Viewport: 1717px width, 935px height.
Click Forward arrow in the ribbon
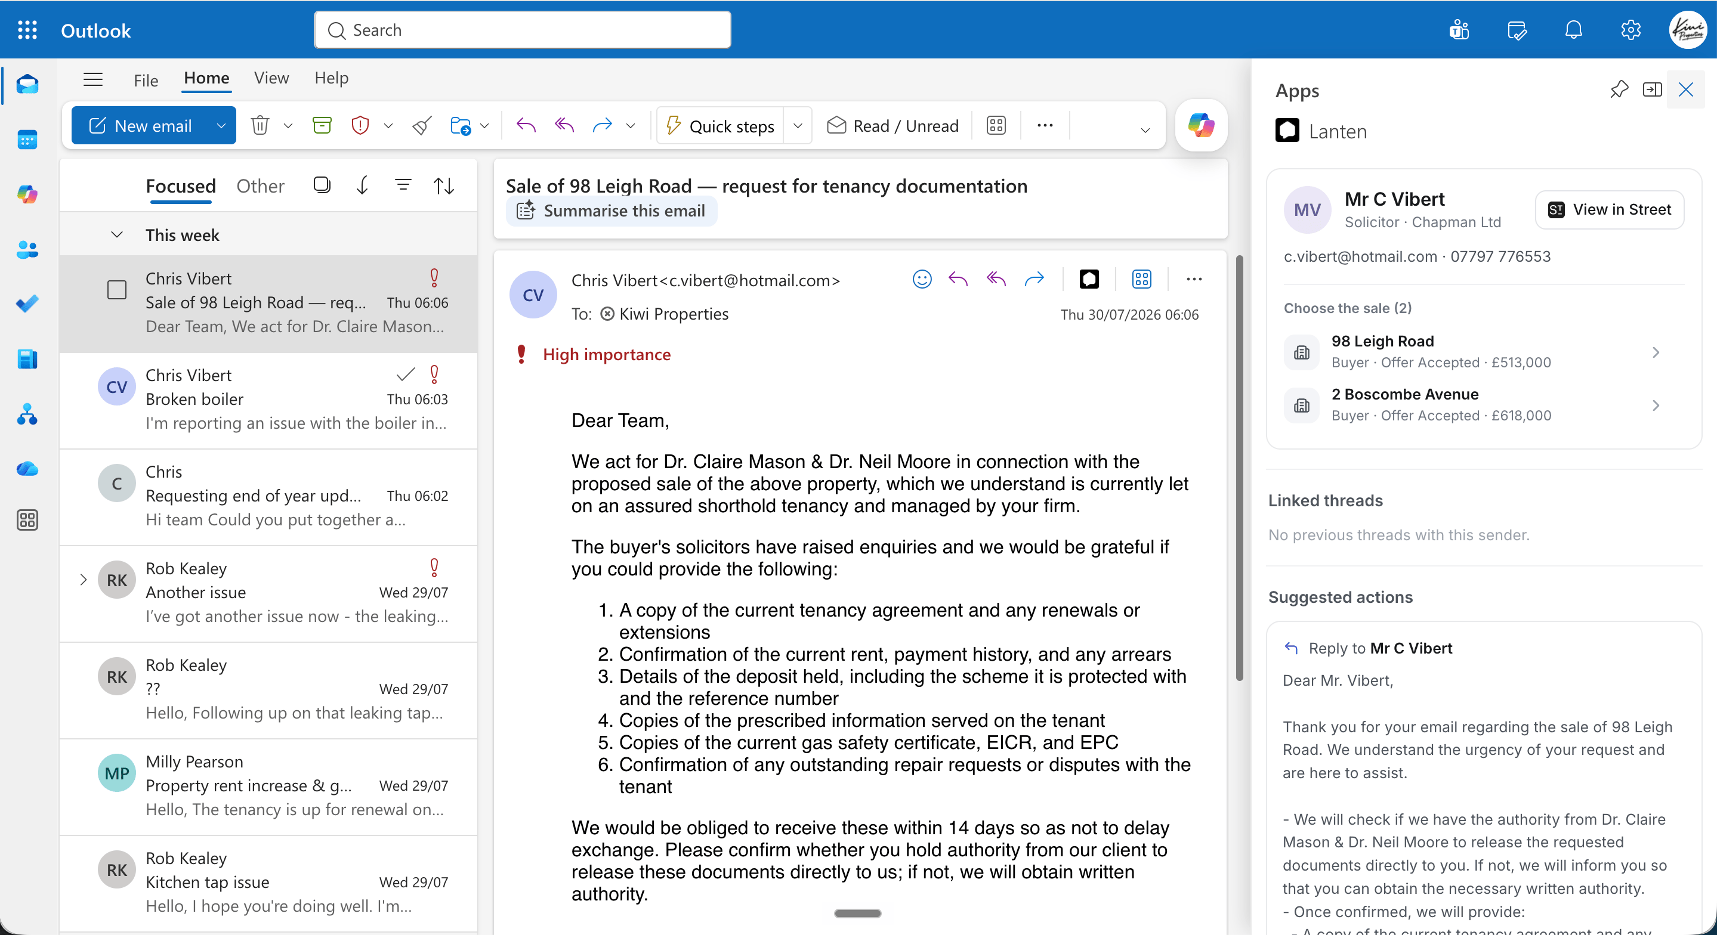tap(602, 125)
